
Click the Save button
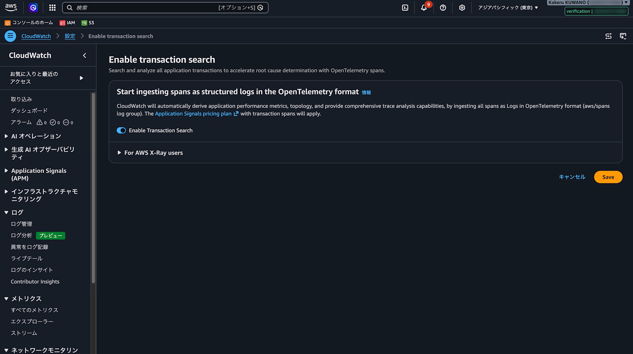click(608, 177)
